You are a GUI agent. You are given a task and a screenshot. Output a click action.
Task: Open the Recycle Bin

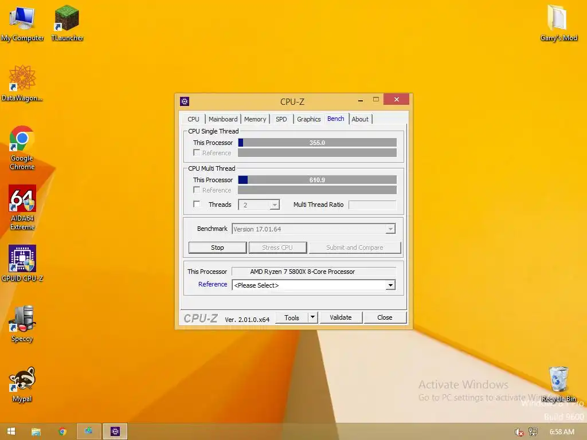[x=558, y=384]
